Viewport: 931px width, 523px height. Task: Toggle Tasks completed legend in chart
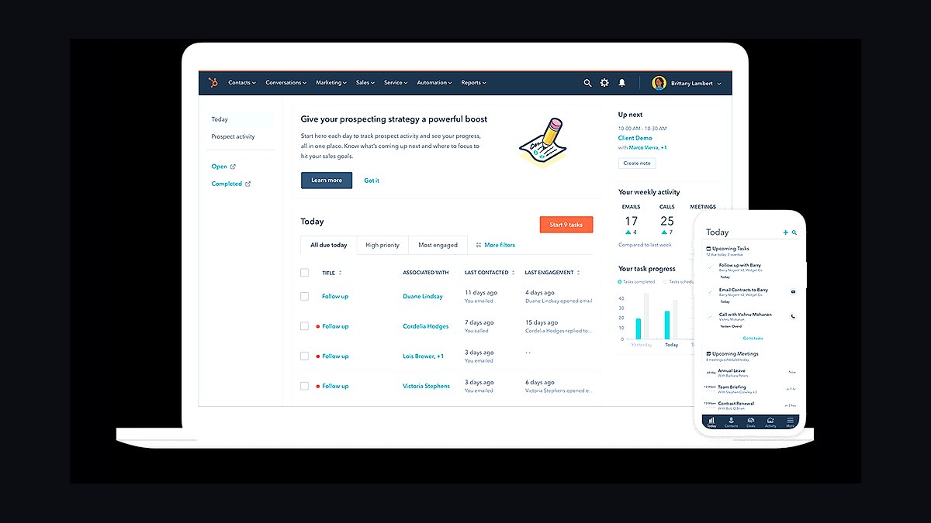point(637,282)
